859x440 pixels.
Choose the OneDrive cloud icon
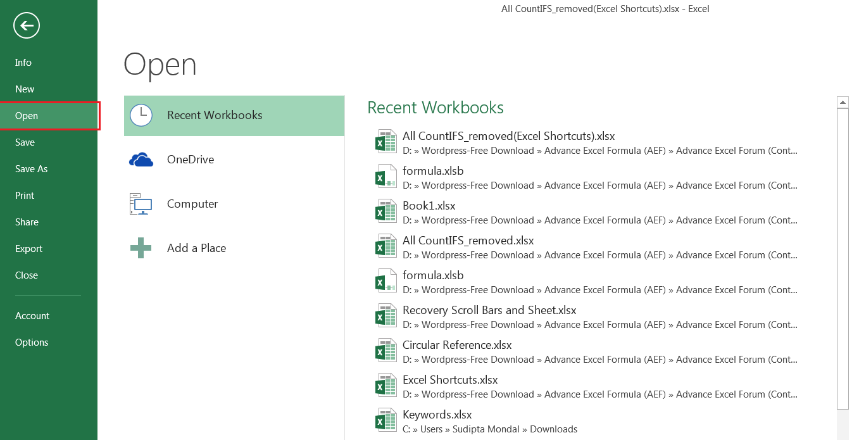tap(141, 160)
